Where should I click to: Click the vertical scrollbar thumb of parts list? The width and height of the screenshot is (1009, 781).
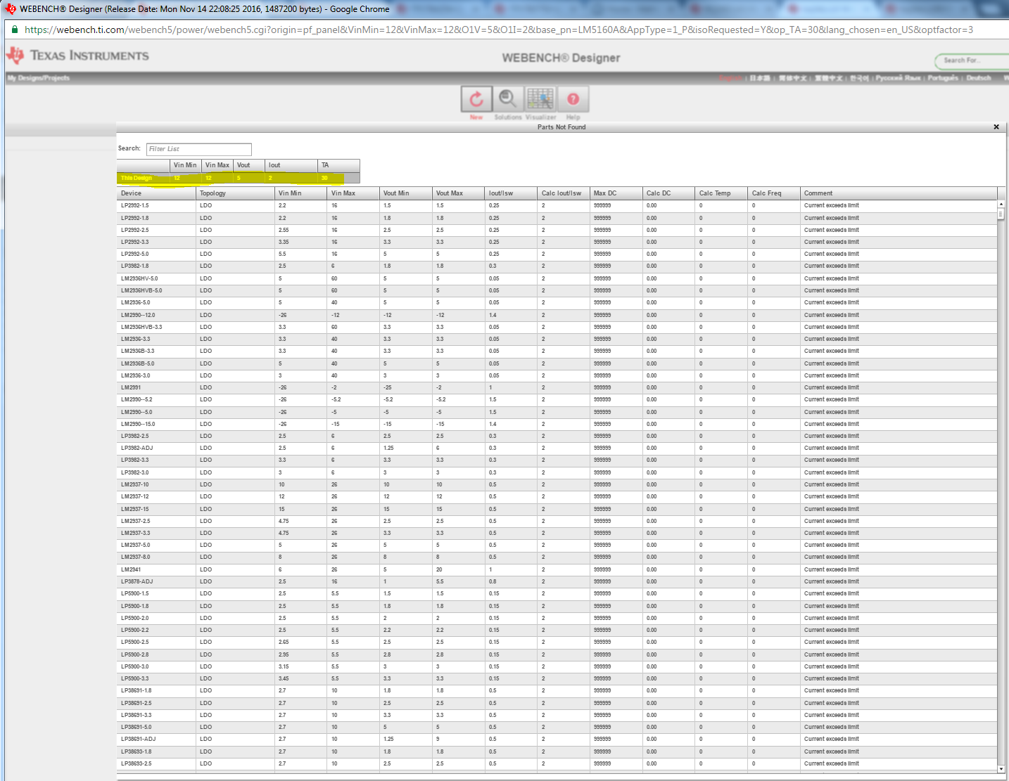(x=1001, y=214)
